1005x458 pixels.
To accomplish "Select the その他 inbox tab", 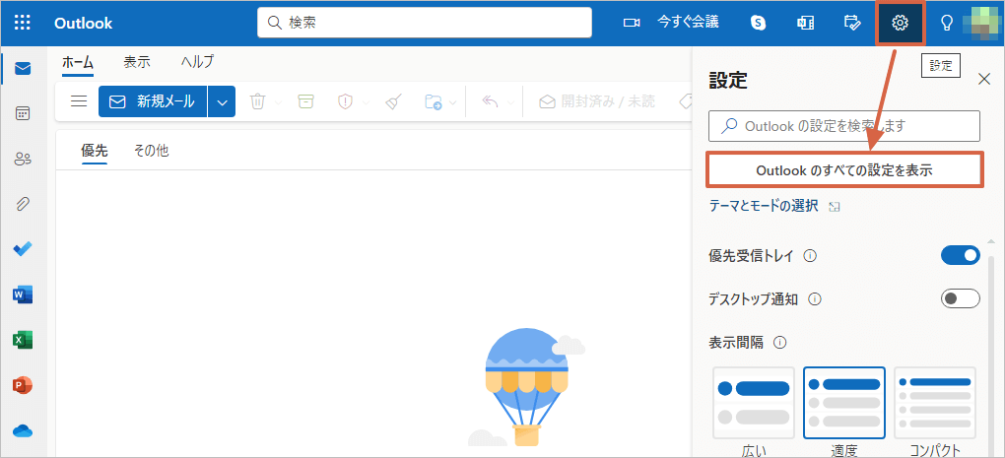I will 152,151.
